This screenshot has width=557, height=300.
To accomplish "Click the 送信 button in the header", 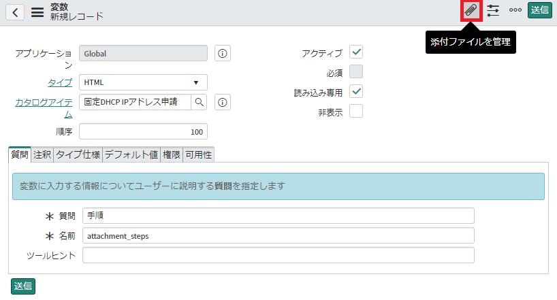I will (539, 10).
